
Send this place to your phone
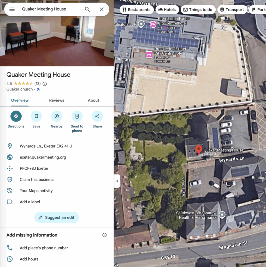point(77,116)
